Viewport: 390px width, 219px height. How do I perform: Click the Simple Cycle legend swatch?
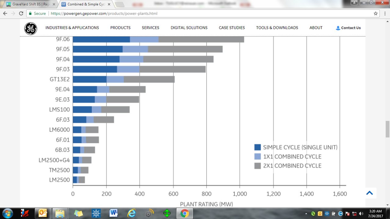(x=258, y=147)
